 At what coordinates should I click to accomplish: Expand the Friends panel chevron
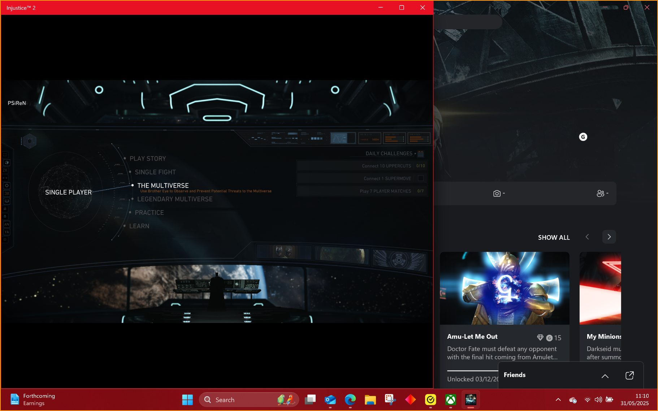605,376
